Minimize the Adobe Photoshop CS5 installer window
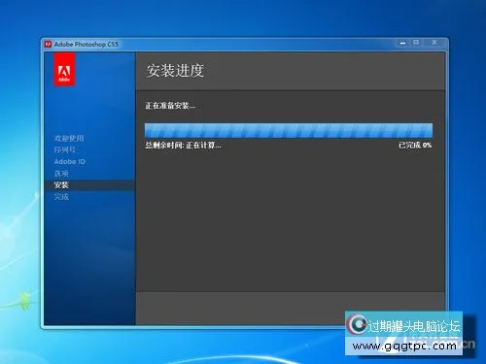This screenshot has width=486, height=364. tap(402, 43)
